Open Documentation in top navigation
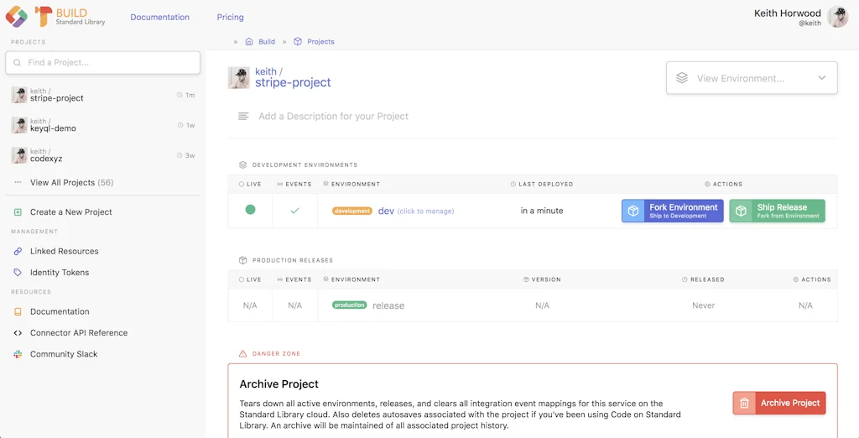This screenshot has height=438, width=859. pos(159,17)
